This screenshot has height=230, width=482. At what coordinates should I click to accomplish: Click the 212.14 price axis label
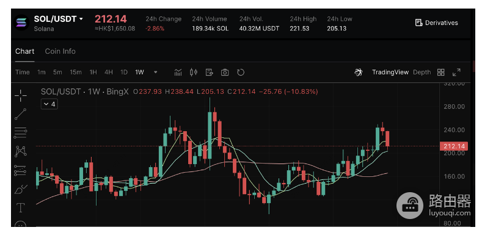[x=454, y=146]
